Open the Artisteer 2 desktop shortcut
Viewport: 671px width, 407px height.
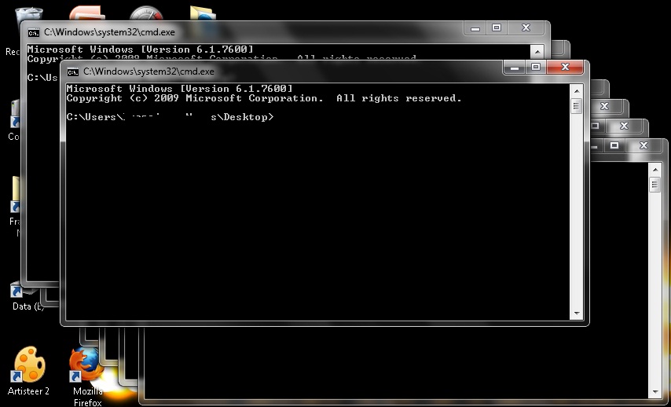[x=28, y=371]
